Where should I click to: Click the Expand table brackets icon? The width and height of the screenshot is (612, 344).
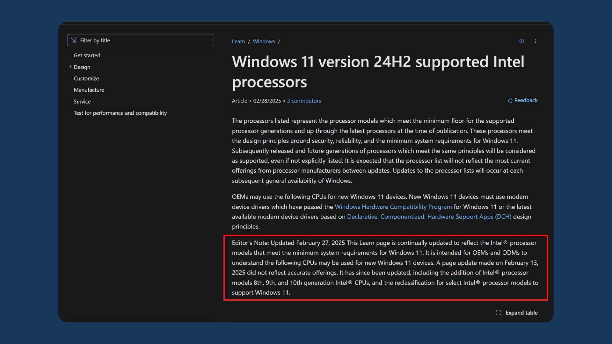pyautogui.click(x=499, y=313)
